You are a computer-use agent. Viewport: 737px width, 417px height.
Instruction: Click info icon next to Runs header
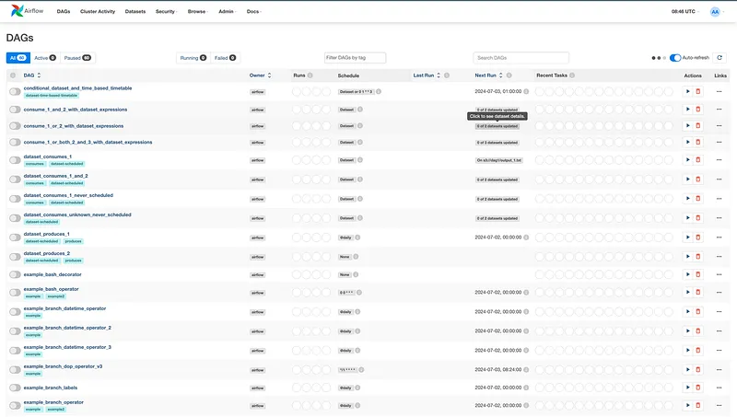click(310, 75)
